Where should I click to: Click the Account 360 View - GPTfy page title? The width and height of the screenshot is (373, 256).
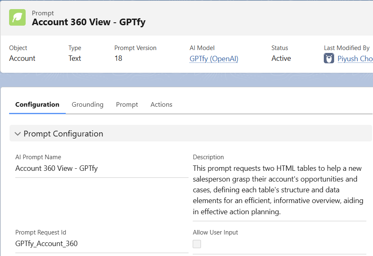[x=89, y=22]
